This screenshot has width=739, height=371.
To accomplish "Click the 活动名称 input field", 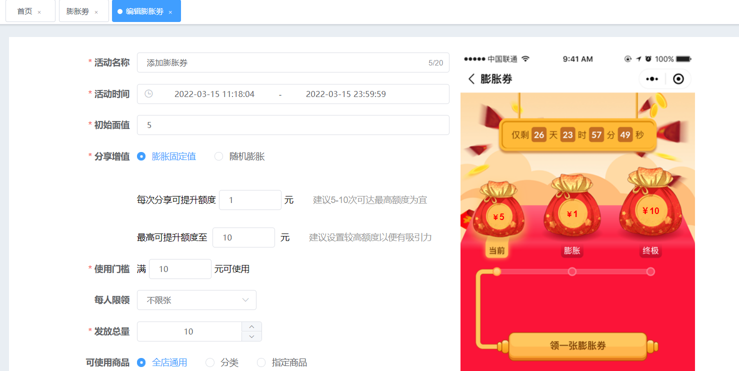I will click(293, 62).
